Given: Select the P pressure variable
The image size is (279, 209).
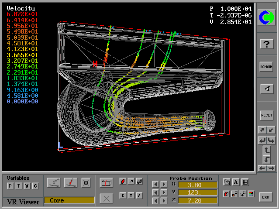Looking at the screenshot, I should [x=10, y=186].
